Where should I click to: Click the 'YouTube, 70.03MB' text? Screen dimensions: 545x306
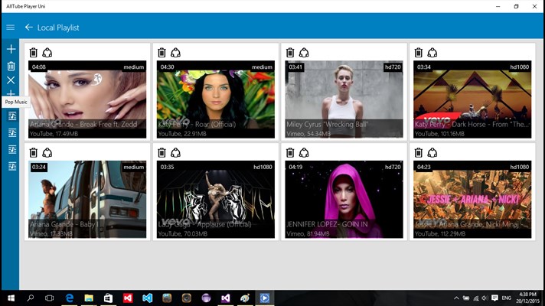[x=183, y=234]
